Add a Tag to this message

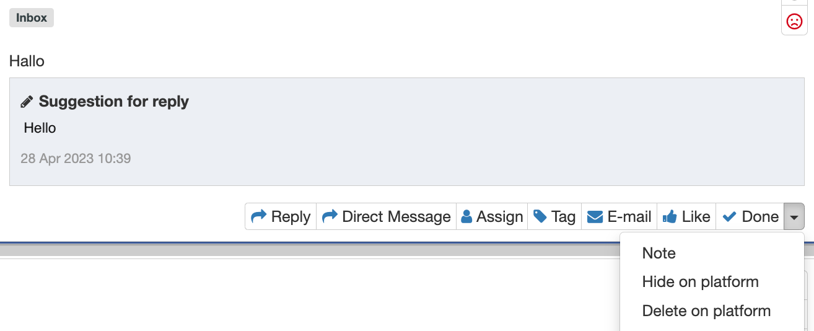pos(554,216)
